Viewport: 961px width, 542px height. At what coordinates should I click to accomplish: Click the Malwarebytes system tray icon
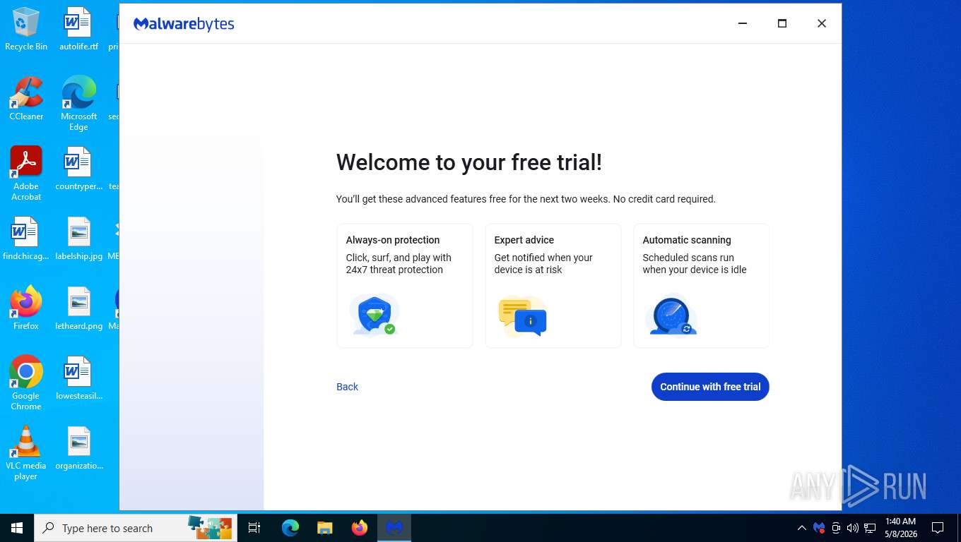pos(819,528)
